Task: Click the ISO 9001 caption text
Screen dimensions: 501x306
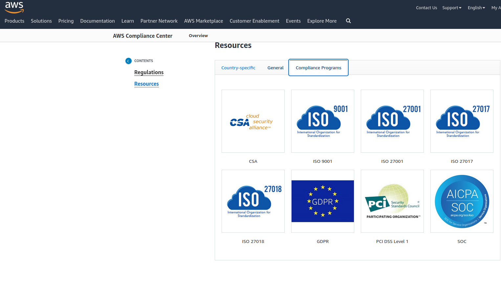Action: pos(323,161)
